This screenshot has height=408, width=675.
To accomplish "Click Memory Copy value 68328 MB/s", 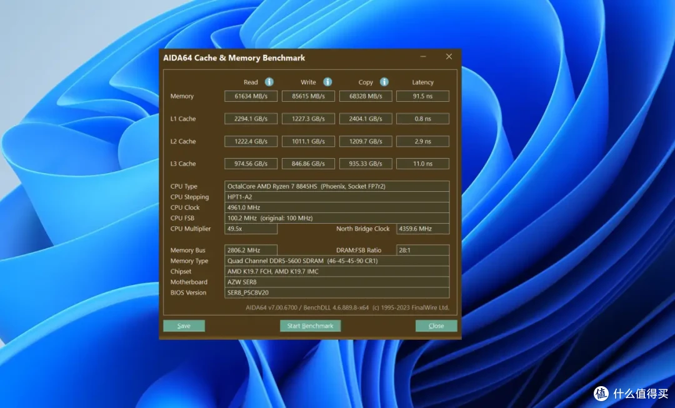I will [x=366, y=96].
